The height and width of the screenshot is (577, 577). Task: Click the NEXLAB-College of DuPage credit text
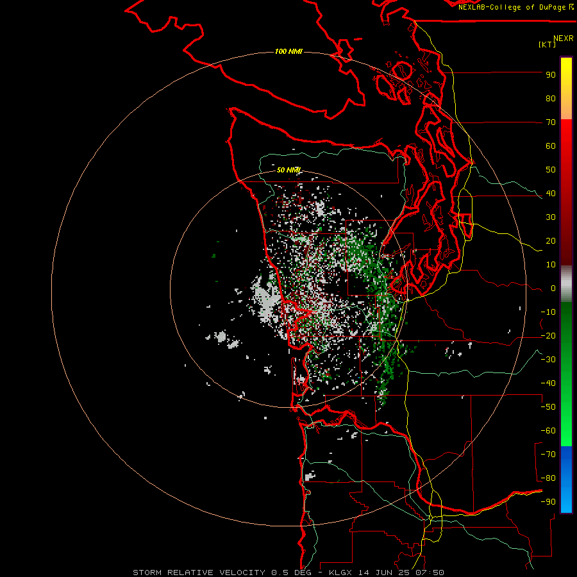pyautogui.click(x=512, y=7)
